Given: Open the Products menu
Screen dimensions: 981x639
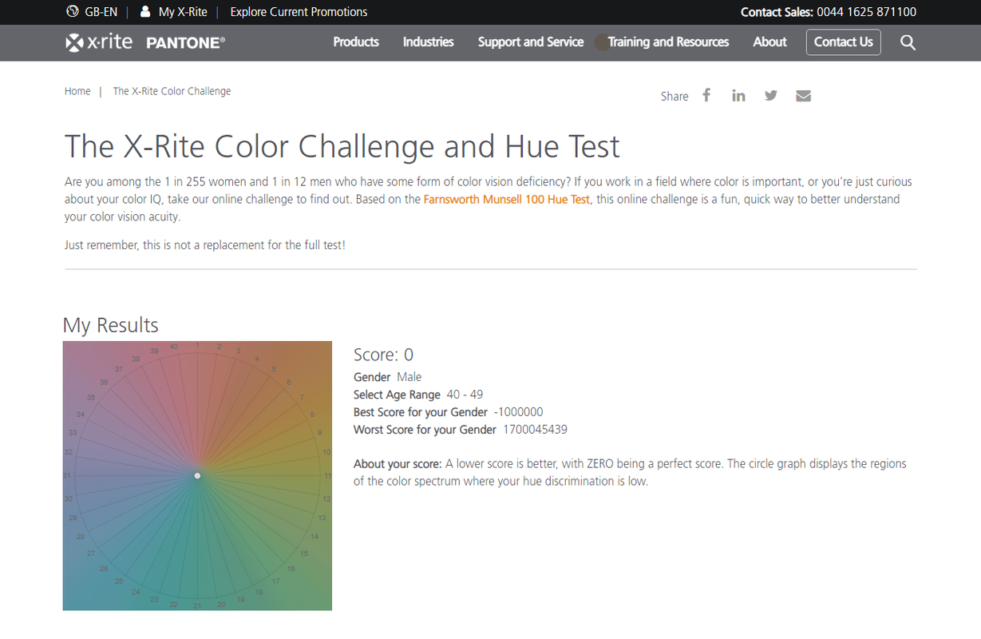Looking at the screenshot, I should (356, 42).
